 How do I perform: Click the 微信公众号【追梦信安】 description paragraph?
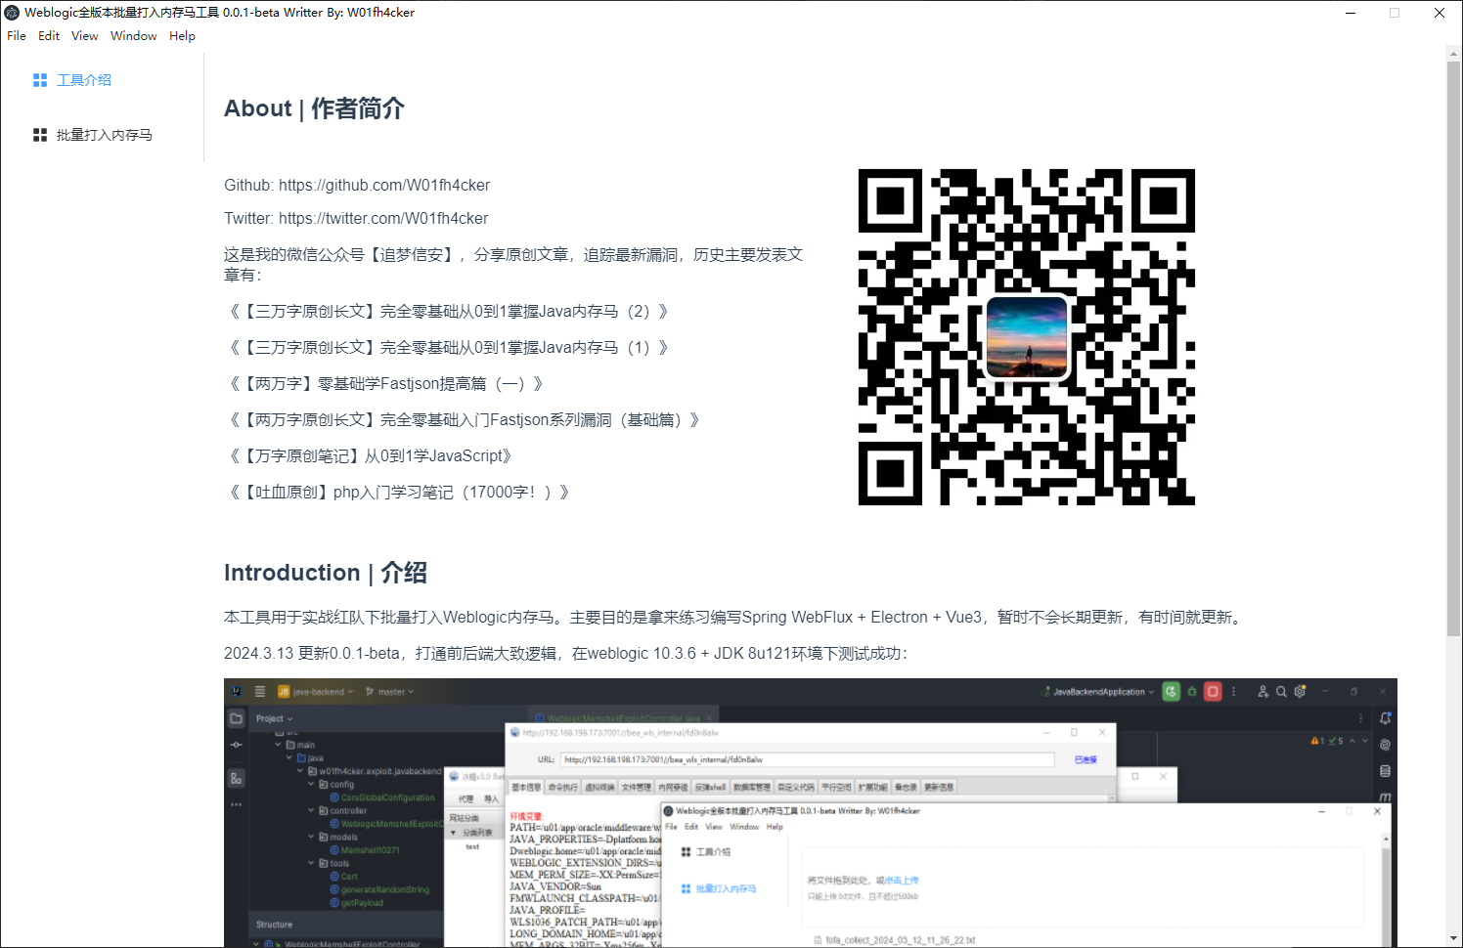515,265
